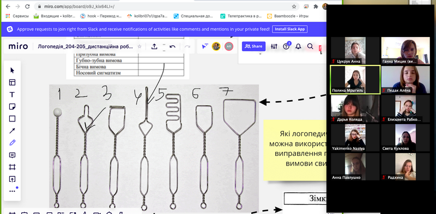Click the table cell Губно-зубна вимова

pos(106,60)
